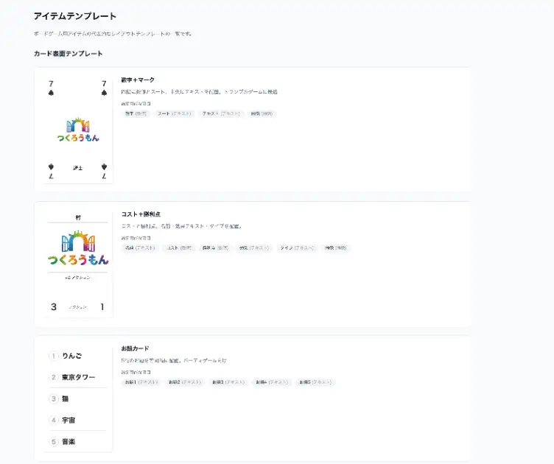Click the circled number 3 beside 猫
This screenshot has height=464, width=554.
[x=54, y=398]
